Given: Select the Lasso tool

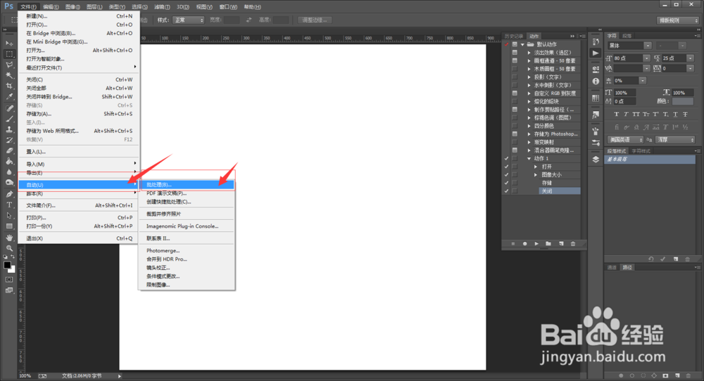Looking at the screenshot, I should [x=9, y=65].
